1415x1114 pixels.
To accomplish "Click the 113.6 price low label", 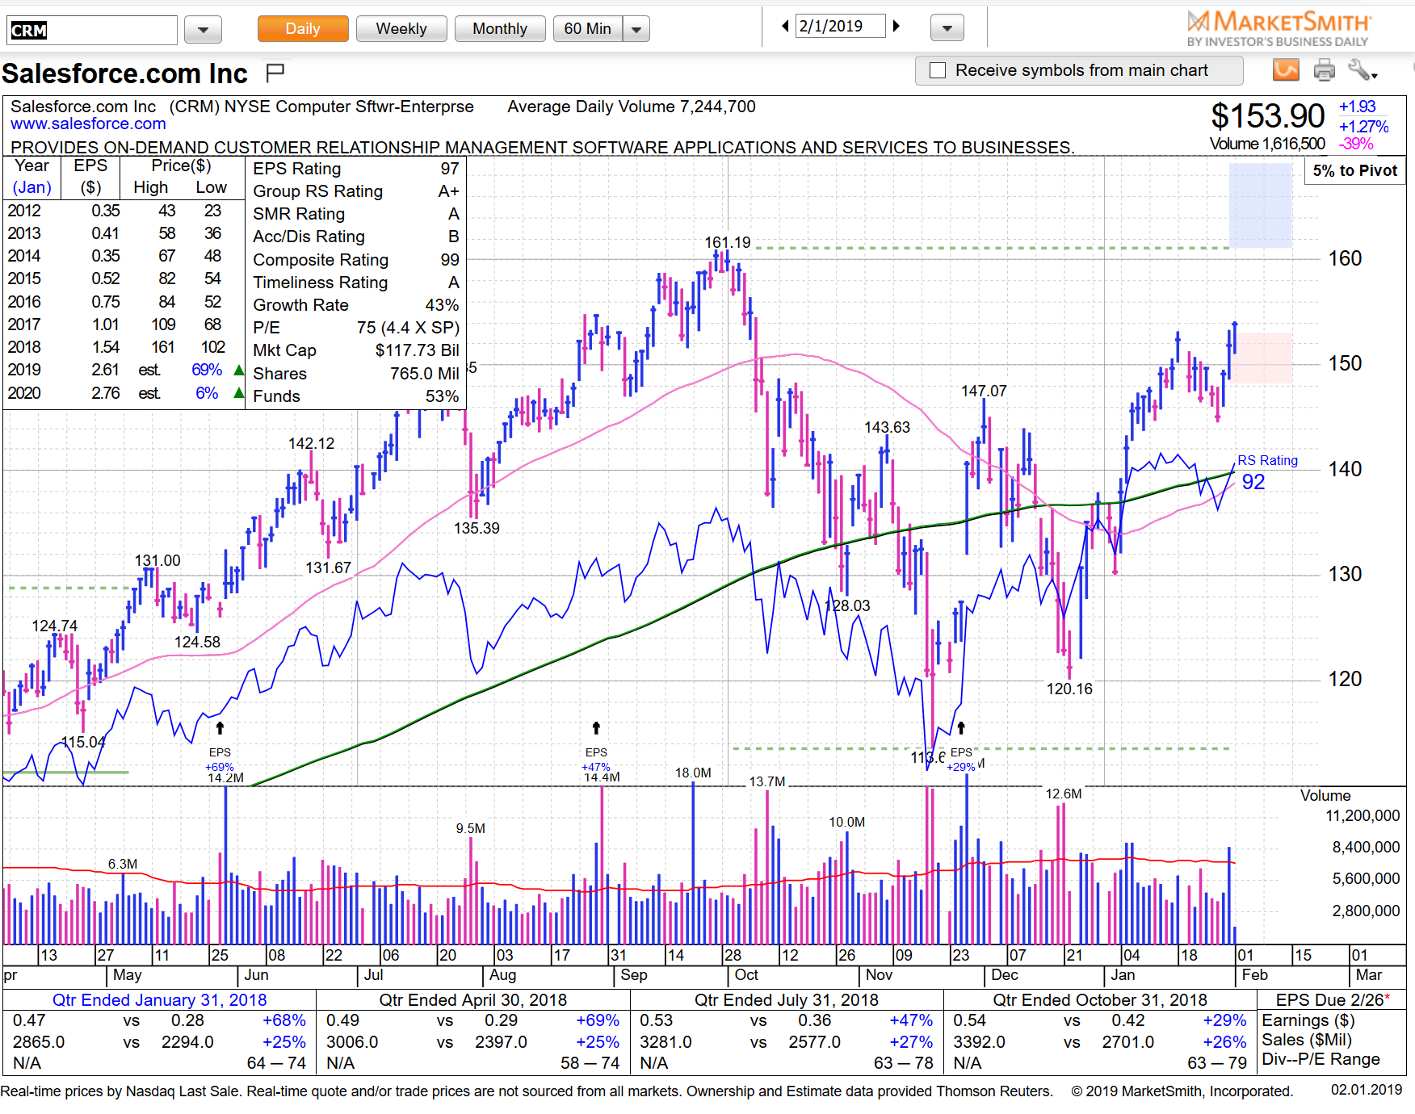I will click(x=927, y=757).
